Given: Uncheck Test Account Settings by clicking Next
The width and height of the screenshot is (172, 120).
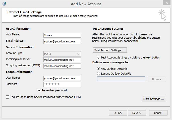Looking at the screenshot, I should 98,57.
